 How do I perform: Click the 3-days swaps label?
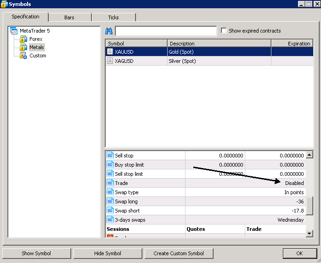[130, 220]
